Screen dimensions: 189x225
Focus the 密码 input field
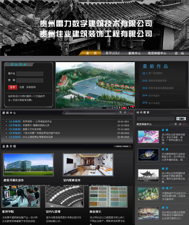pos(30,80)
